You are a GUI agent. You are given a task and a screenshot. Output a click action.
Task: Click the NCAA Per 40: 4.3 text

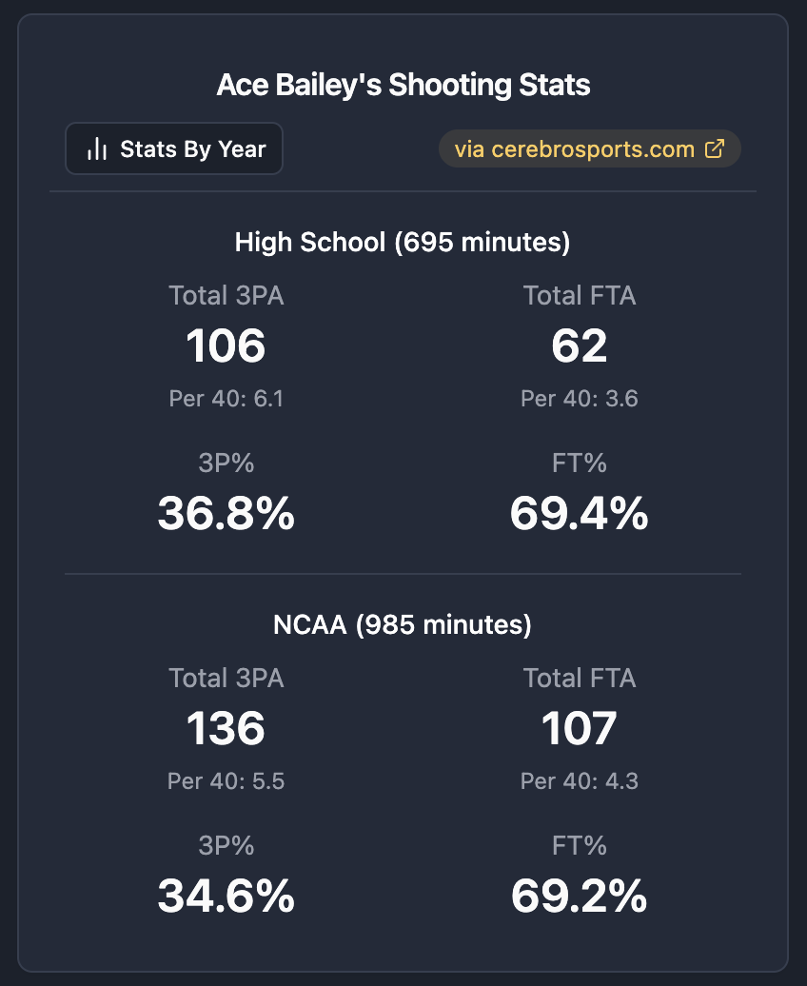point(579,781)
